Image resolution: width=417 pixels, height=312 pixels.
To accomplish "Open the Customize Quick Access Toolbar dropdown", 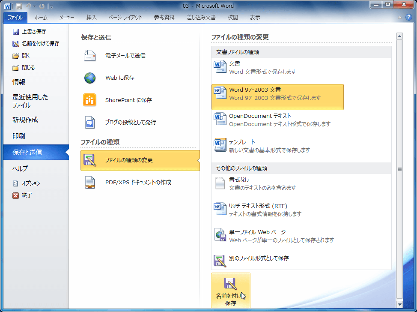I will click(52, 6).
